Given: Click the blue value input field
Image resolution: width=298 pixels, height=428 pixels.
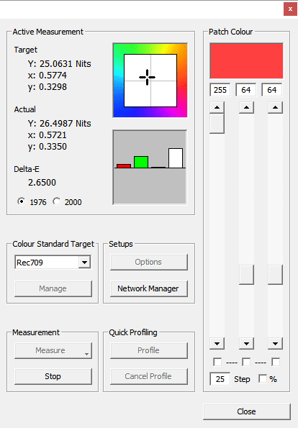Looking at the screenshot, I should 272,90.
